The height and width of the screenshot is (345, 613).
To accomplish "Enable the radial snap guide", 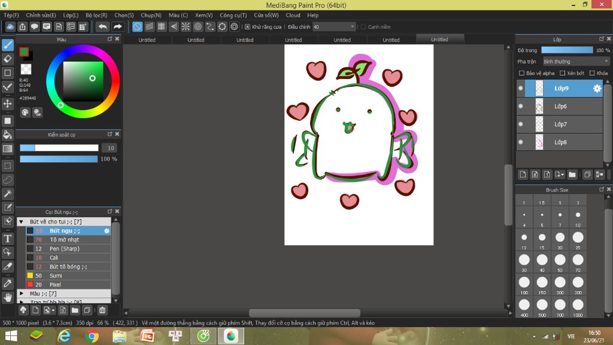I will coord(186,26).
